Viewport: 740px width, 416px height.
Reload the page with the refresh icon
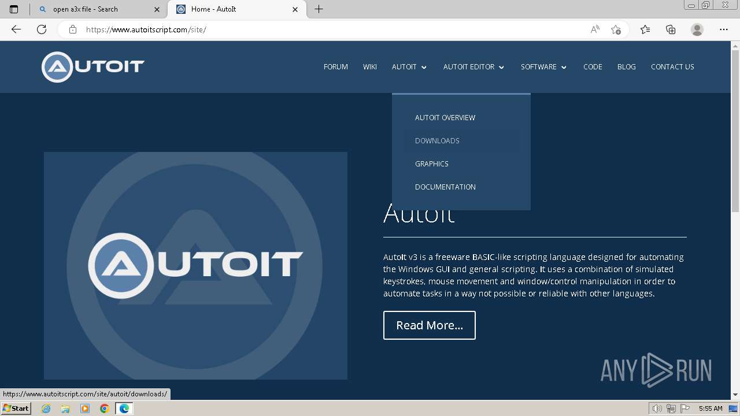click(x=42, y=29)
